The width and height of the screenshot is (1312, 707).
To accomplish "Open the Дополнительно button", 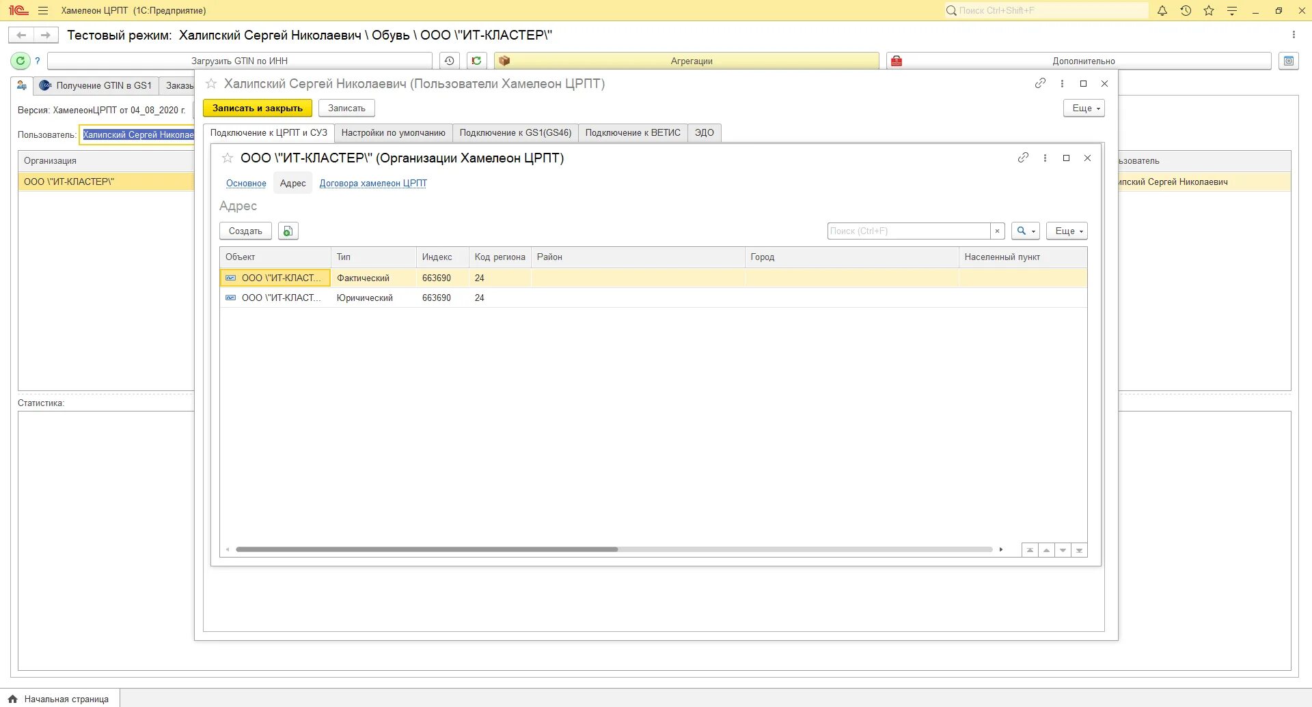I will click(1078, 61).
